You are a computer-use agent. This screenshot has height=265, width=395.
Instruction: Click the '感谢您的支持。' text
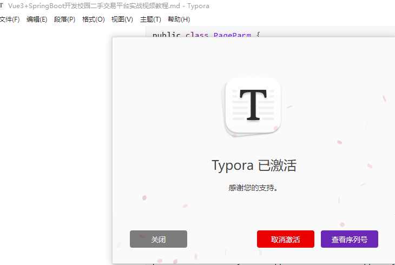(x=253, y=188)
